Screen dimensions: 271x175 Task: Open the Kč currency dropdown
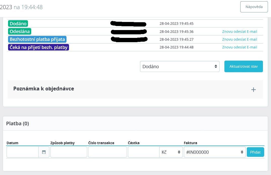click(171, 152)
